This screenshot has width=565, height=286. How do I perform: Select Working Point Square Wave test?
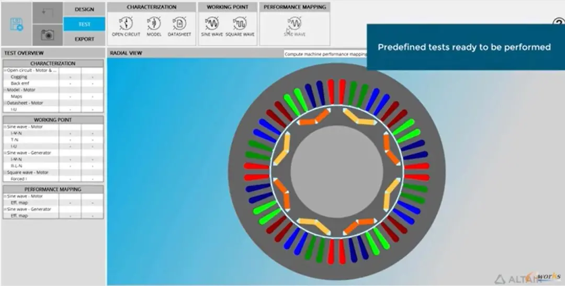click(x=240, y=27)
